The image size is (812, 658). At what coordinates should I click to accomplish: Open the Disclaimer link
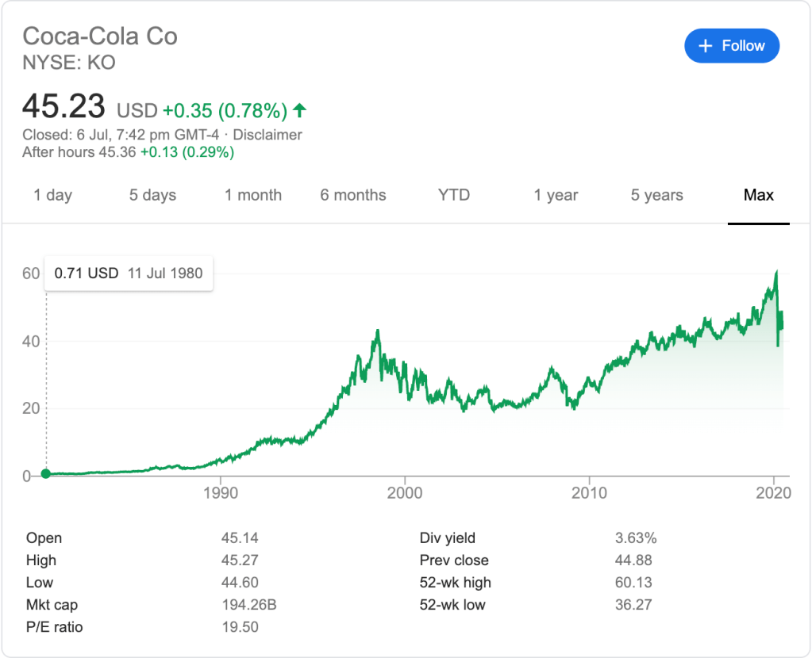[267, 135]
